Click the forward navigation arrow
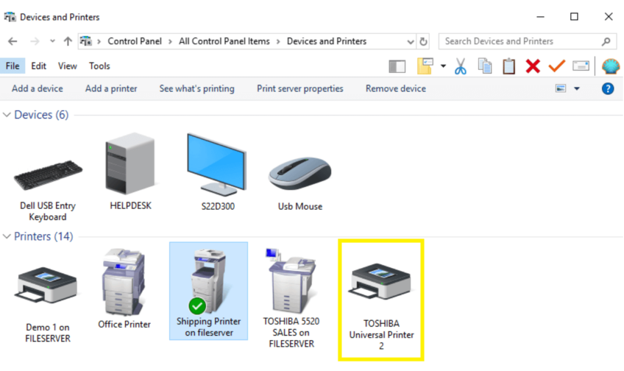The width and height of the screenshot is (624, 371). pos(35,41)
